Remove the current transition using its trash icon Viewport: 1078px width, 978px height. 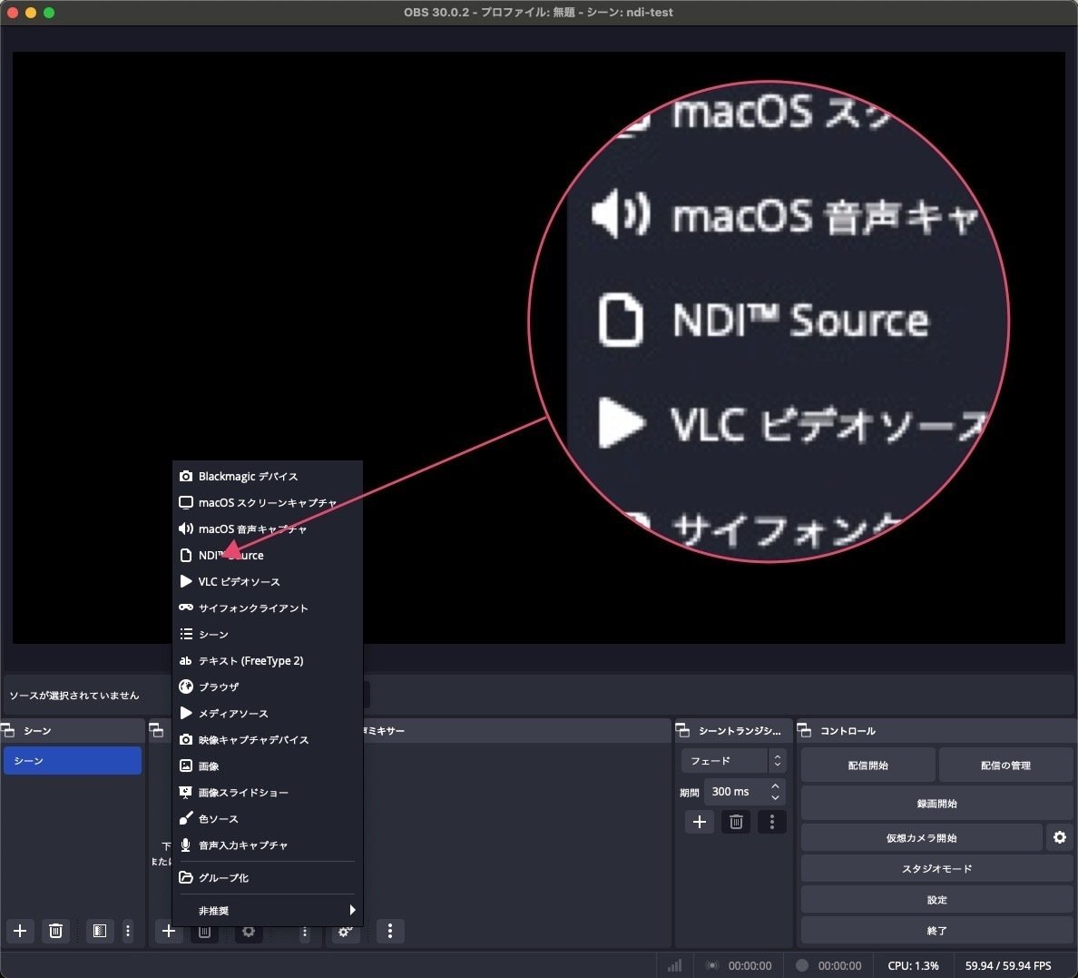[x=736, y=822]
